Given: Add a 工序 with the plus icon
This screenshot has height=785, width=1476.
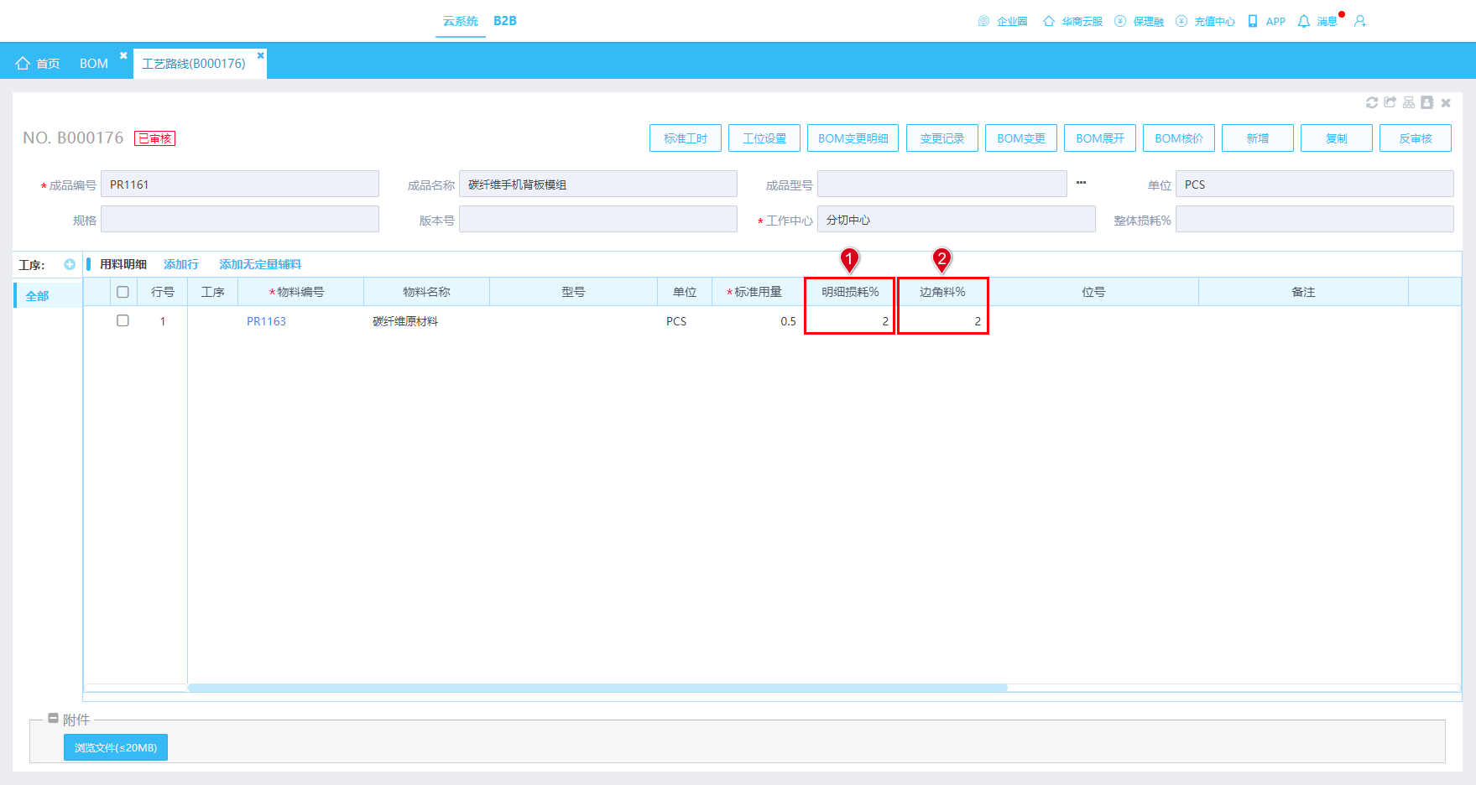Looking at the screenshot, I should coord(70,264).
